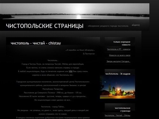Click the black-and-white river sunset header banner
159x119 pixels.
[x=75, y=11]
